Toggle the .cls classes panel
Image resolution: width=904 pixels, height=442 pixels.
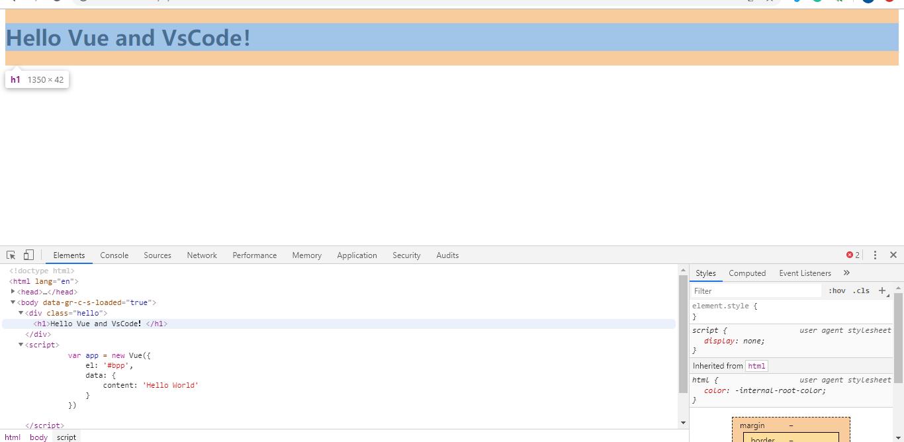click(x=861, y=291)
